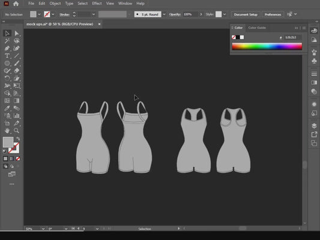Open the stroke weight dropdown
320x240 pixels.
coord(94,14)
